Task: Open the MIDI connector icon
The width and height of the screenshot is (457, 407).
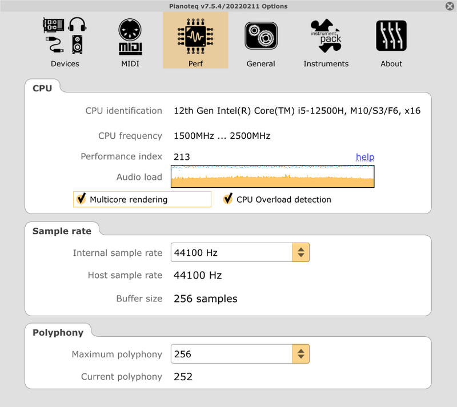Action: [130, 37]
